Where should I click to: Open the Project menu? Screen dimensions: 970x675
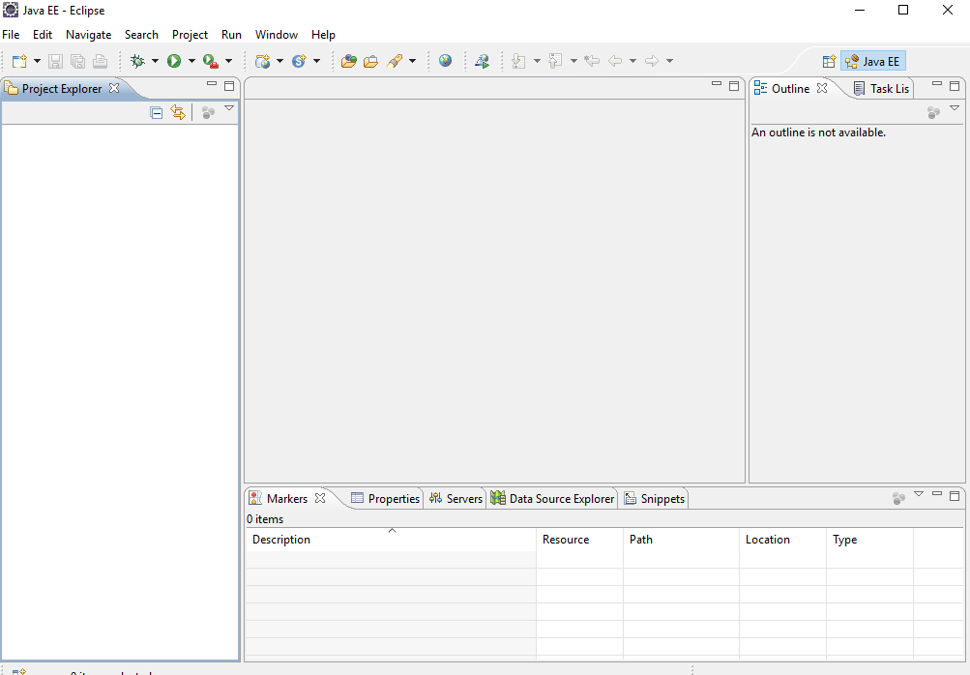[x=190, y=35]
